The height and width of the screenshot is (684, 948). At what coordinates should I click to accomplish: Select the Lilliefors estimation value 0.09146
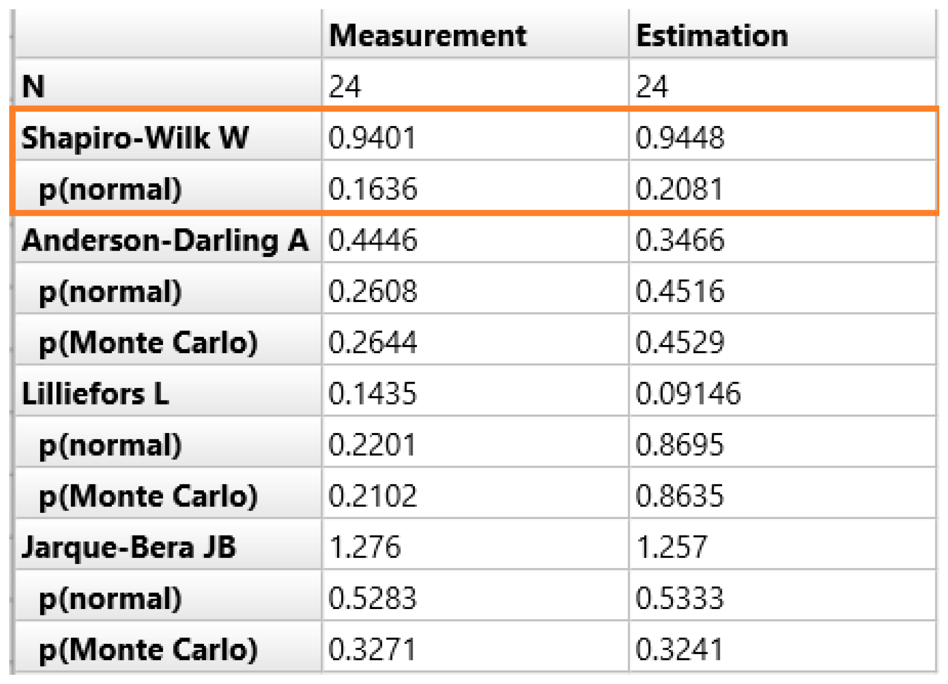pyautogui.click(x=688, y=393)
